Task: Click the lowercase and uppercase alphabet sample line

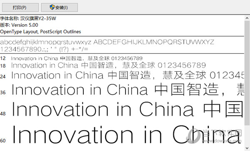Action: click(x=107, y=42)
